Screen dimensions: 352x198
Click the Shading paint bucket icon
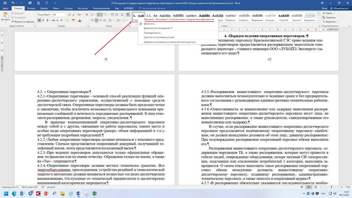[118, 21]
